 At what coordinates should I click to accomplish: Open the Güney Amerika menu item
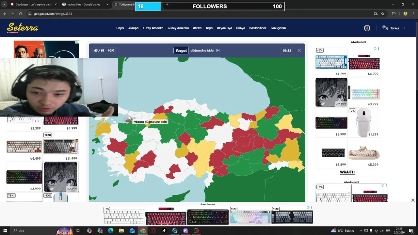(x=178, y=28)
